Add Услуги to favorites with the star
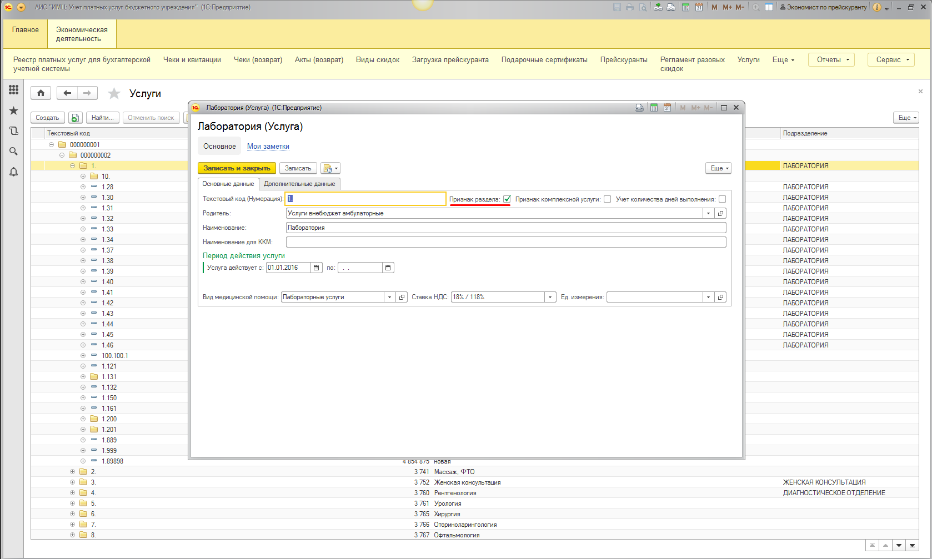Viewport: 932px width, 559px height. pos(114,93)
